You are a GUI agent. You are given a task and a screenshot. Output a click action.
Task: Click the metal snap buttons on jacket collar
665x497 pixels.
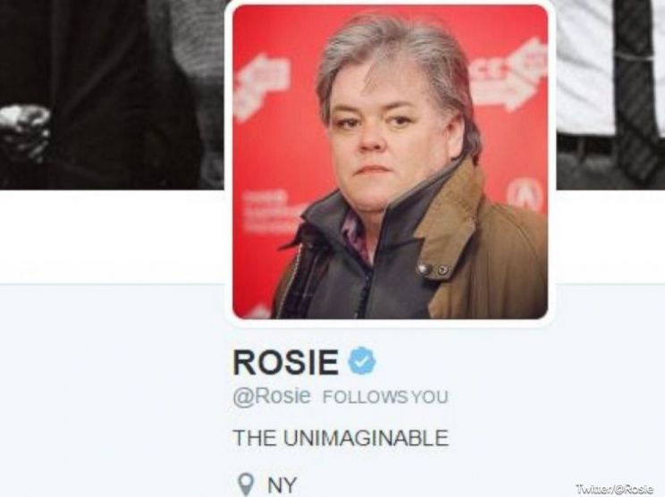tap(433, 269)
